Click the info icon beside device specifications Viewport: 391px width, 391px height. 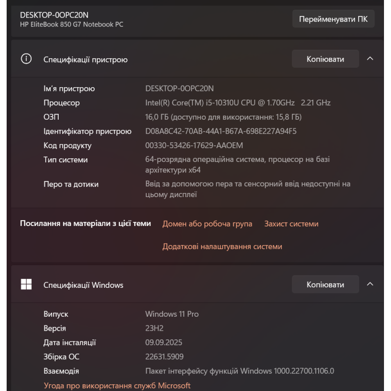26,59
